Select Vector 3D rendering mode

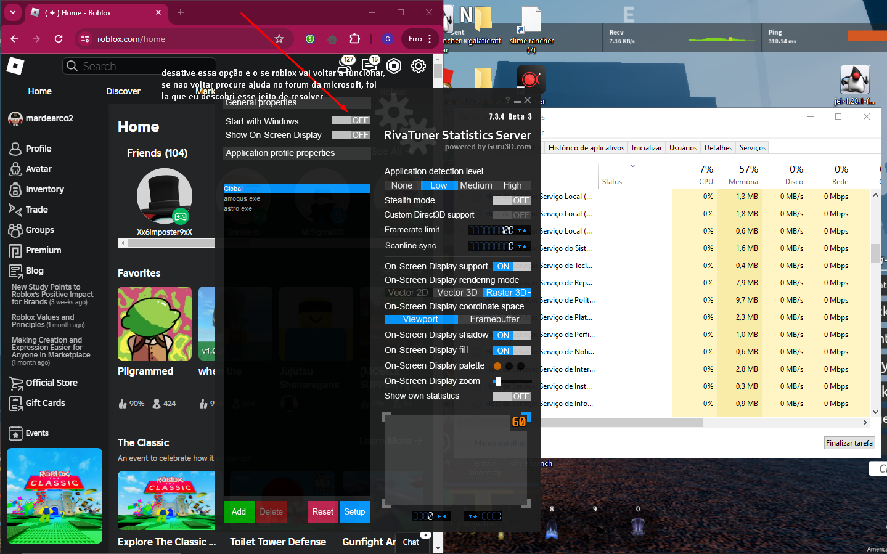[x=457, y=293]
